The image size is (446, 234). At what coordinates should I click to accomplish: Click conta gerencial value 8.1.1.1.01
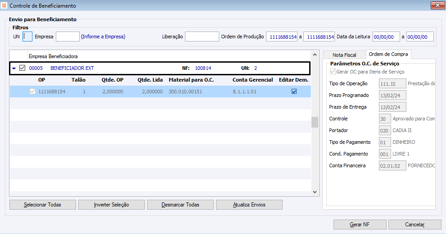click(245, 92)
